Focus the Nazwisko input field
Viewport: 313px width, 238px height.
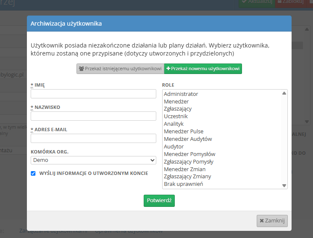point(93,116)
